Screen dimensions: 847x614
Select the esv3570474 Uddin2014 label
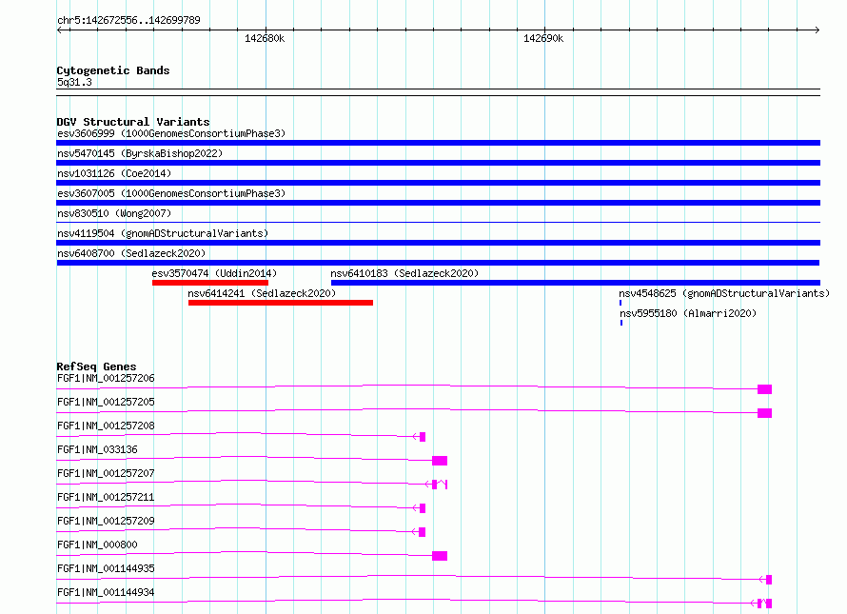pos(214,273)
